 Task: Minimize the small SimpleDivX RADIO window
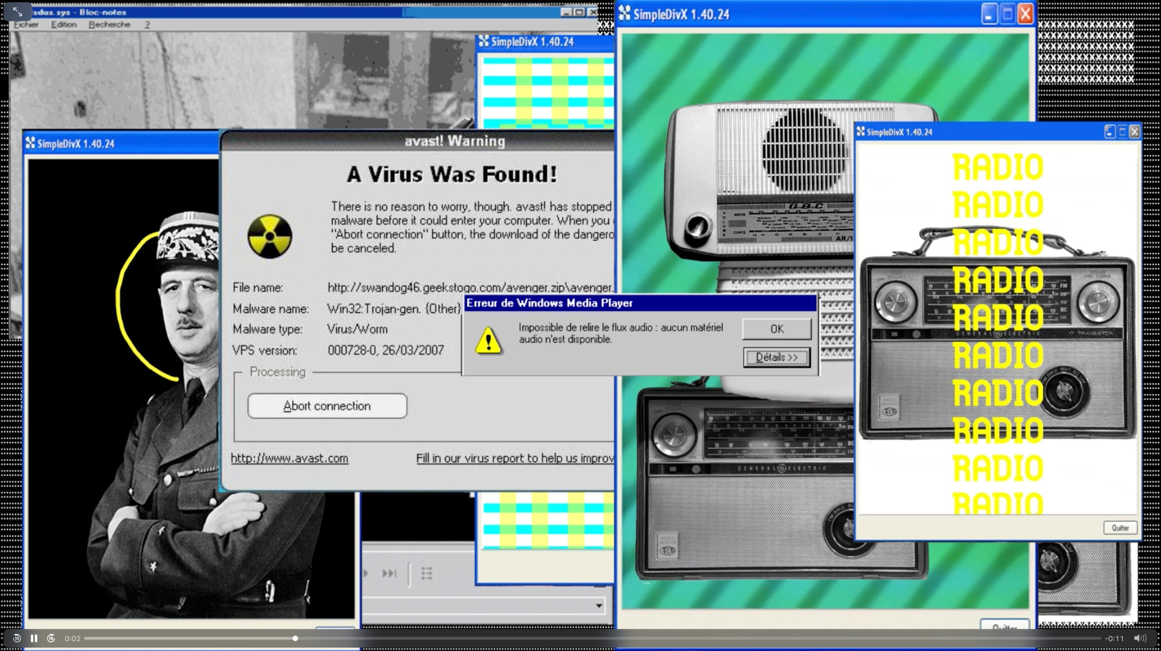tap(1109, 132)
